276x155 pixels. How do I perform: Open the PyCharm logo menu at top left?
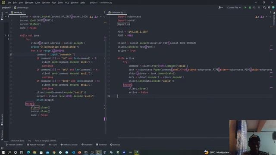(x=3, y=3)
